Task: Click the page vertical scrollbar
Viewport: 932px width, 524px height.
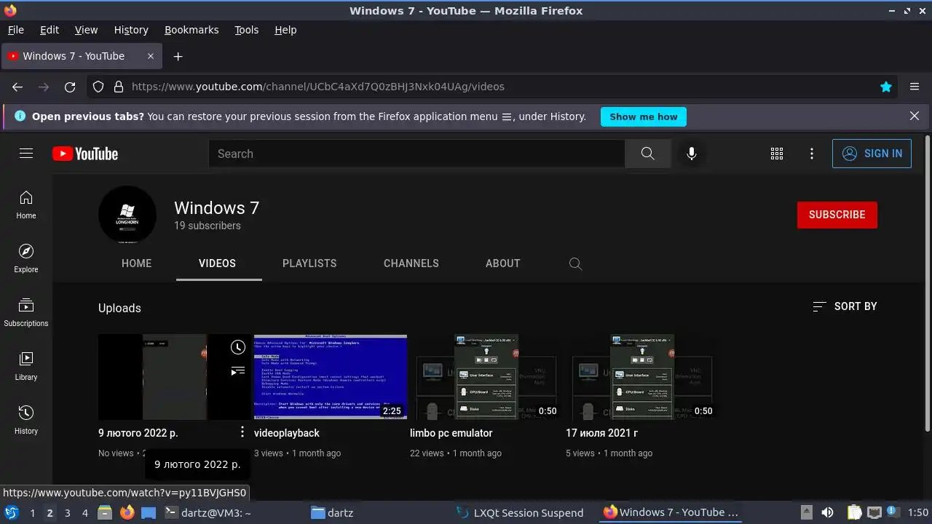Action: click(x=928, y=283)
